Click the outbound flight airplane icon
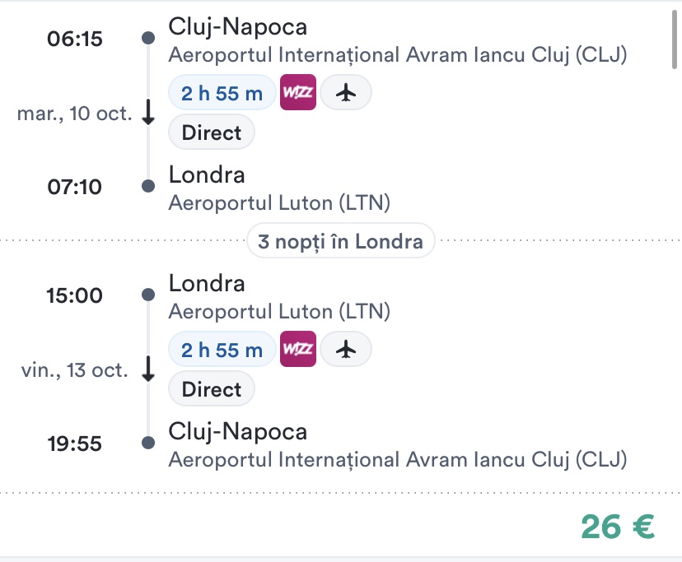 (x=346, y=93)
